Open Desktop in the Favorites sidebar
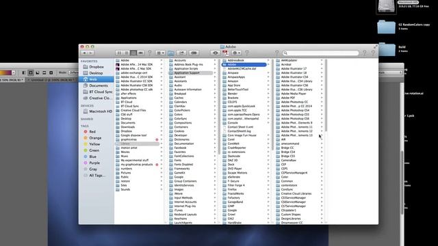The image size is (438, 246). 96,73
